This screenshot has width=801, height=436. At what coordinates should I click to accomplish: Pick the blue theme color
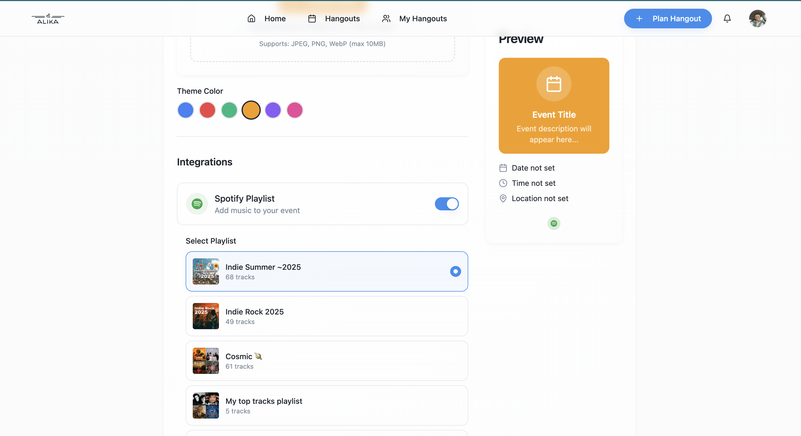(x=186, y=110)
